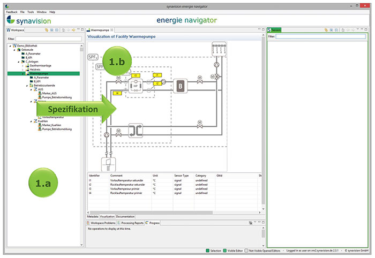The image size is (375, 258).
Task: Click the Workspace tree vertical scrollbar
Action: point(81,49)
